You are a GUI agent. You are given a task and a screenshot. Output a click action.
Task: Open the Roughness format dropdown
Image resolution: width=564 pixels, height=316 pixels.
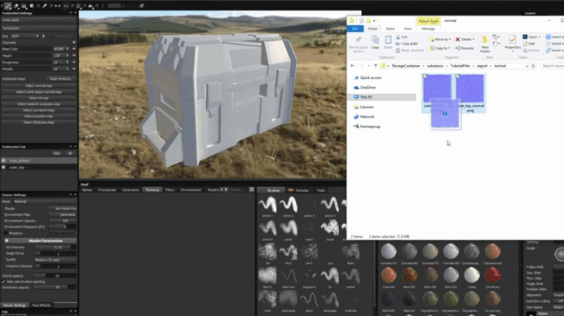(x=61, y=62)
